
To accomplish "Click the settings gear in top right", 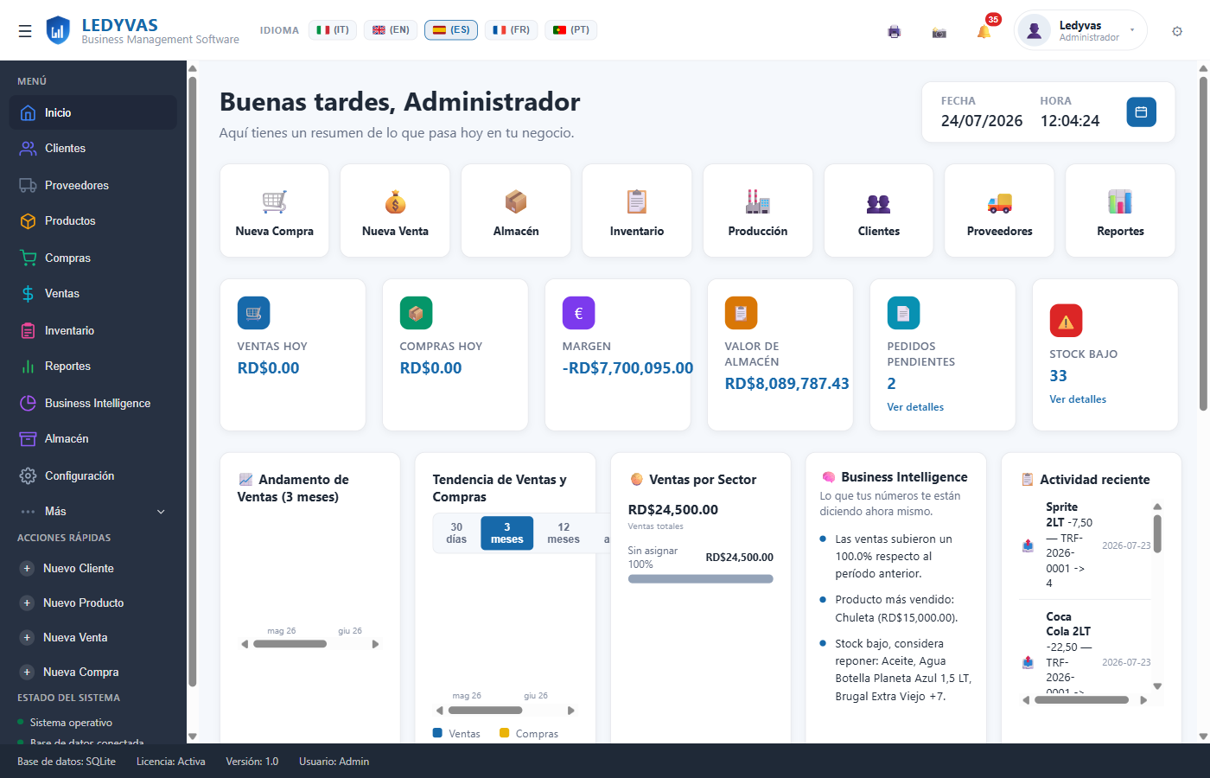I will (1177, 31).
